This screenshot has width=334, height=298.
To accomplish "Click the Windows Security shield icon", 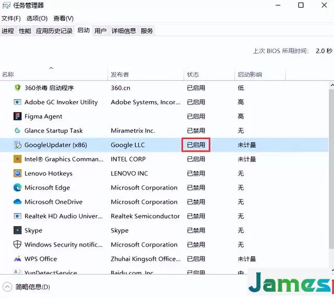I will 17,245.
